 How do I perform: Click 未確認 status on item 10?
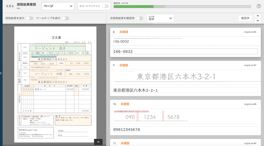(125, 104)
